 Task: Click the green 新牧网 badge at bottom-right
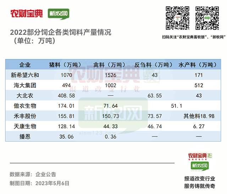coord(200,166)
